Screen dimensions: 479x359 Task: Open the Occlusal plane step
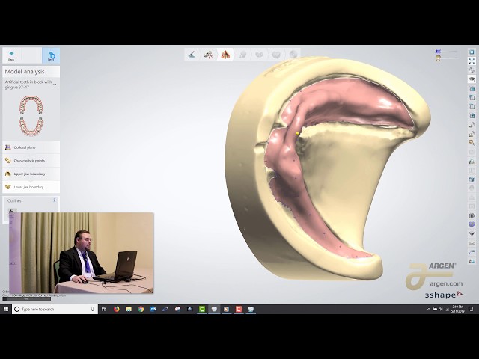point(31,147)
